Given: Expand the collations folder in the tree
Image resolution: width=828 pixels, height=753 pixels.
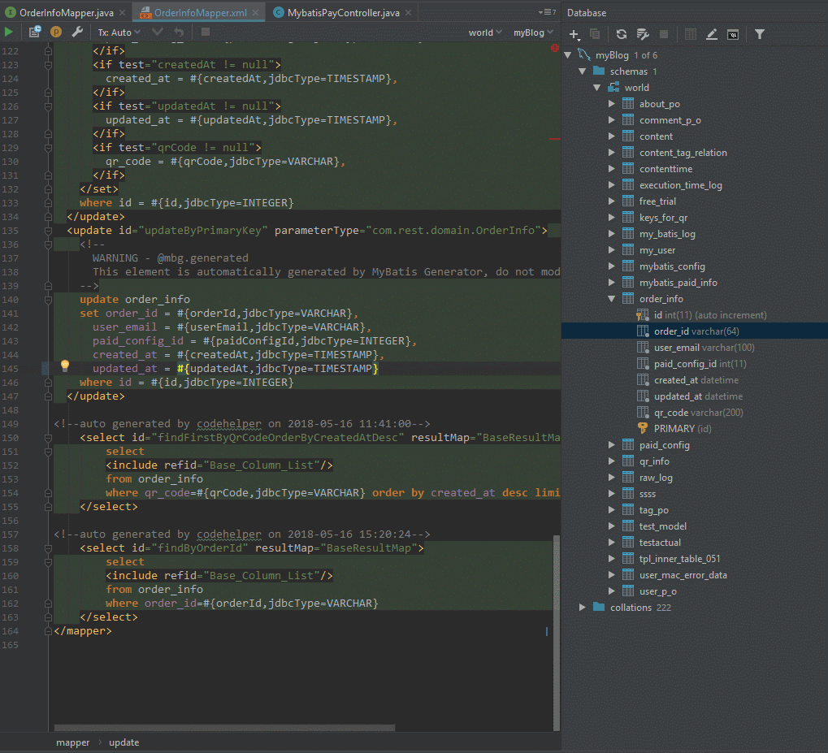Looking at the screenshot, I should (582, 607).
